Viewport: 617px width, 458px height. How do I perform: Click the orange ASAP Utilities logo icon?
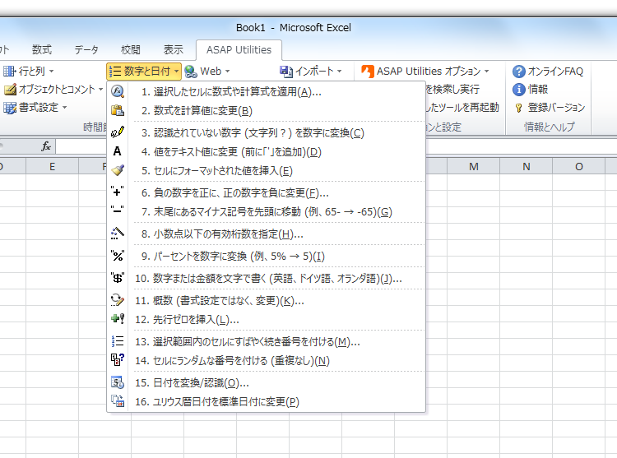(x=367, y=72)
